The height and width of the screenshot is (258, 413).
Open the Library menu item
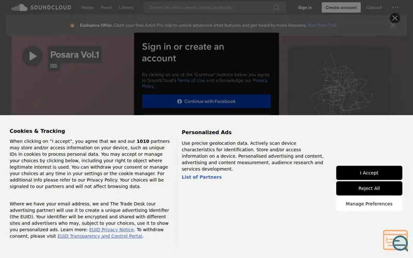[126, 8]
